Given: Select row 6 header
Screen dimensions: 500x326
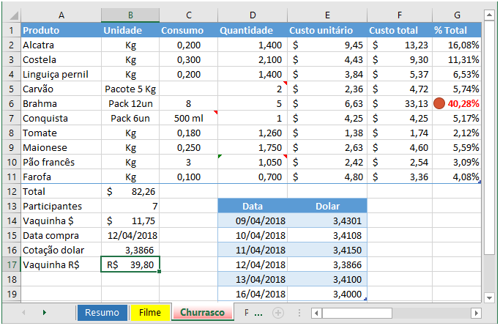Looking at the screenshot, I should pyautogui.click(x=11, y=103).
